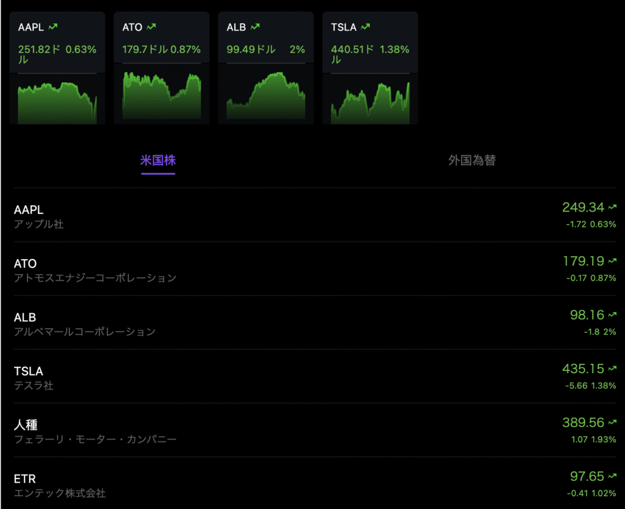The width and height of the screenshot is (625, 509).
Task: Click the trend arrow icon on AAPL card
Action: (53, 27)
